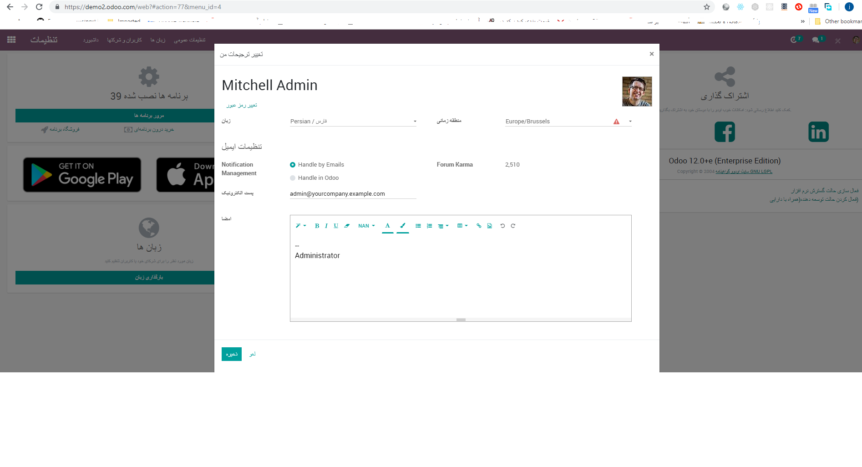
Task: Open the font color picker swatch
Action: pyautogui.click(x=388, y=225)
